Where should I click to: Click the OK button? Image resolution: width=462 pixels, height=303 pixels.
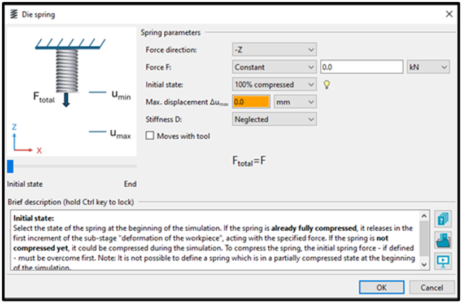381,287
